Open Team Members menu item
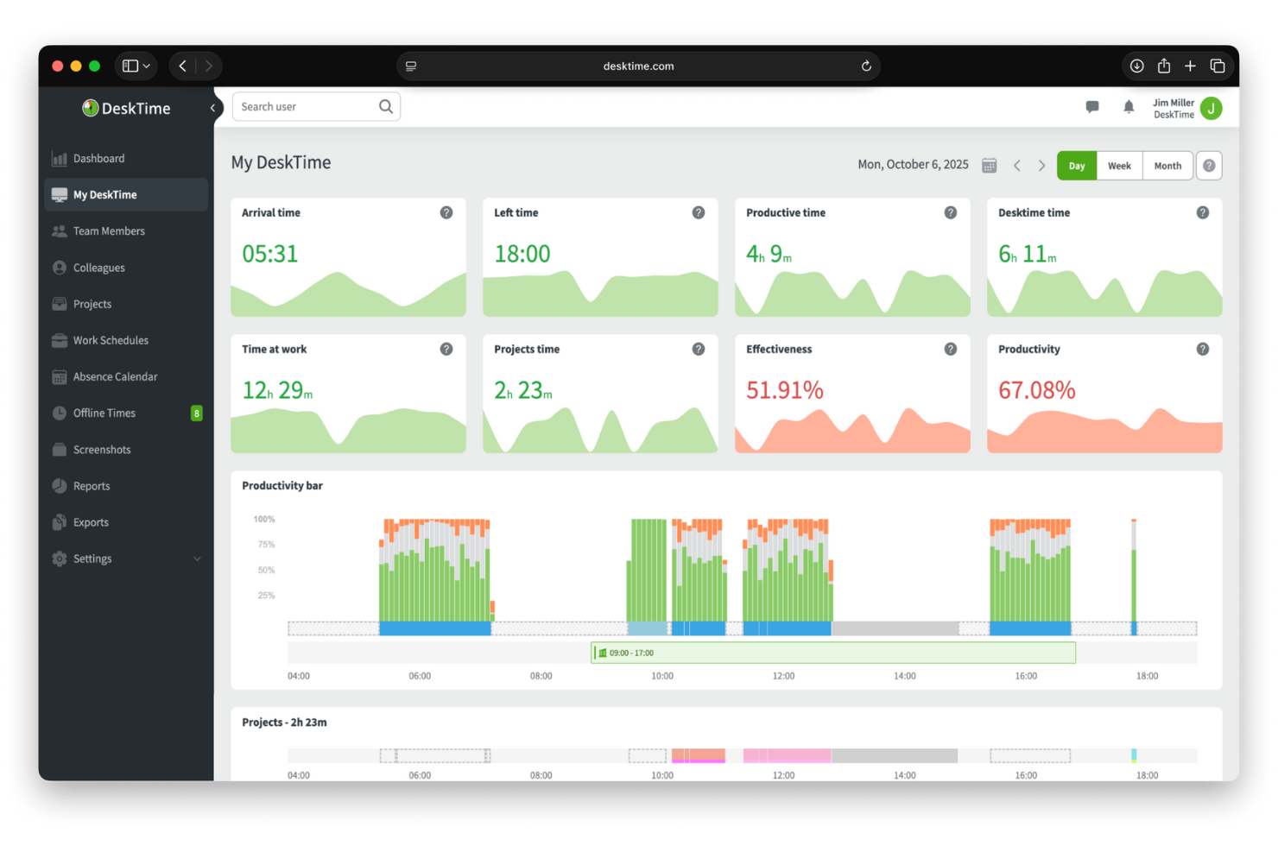Viewport: 1278px width, 852px height. click(126, 231)
